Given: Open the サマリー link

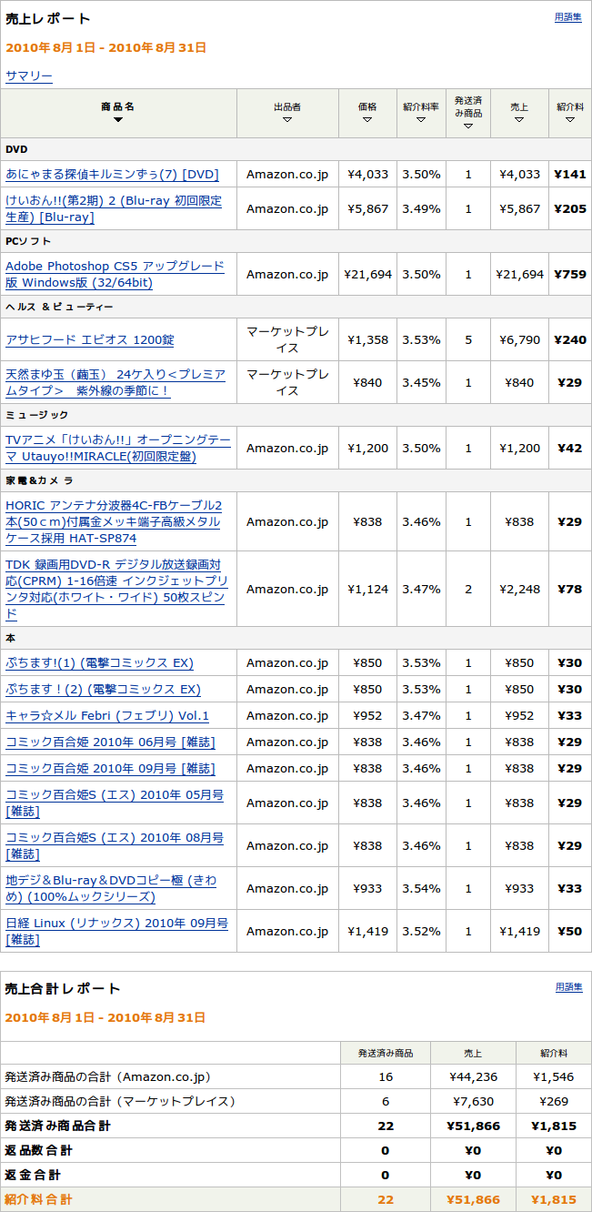Looking at the screenshot, I should click(29, 76).
